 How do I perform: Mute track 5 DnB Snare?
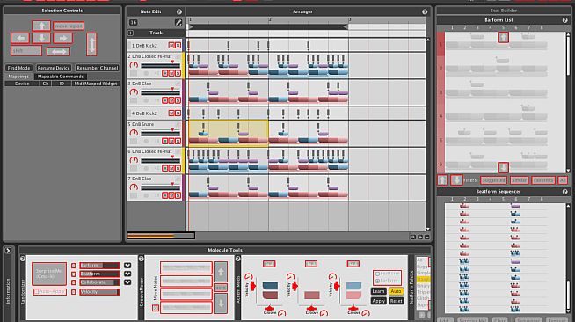coord(171,141)
